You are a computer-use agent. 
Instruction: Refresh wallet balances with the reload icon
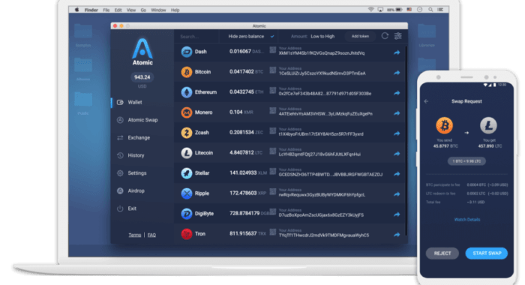pos(385,36)
